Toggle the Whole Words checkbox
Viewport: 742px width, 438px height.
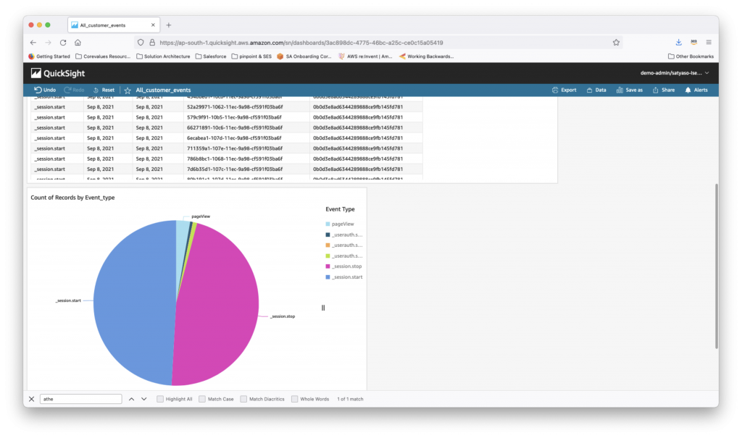[x=294, y=399]
